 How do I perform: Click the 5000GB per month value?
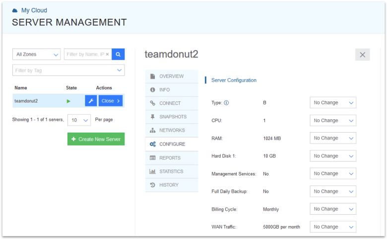[282, 227]
